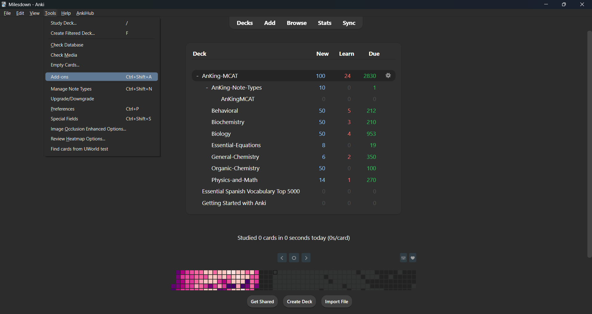Viewport: 592px width, 314px height.
Task: Click the Anki app icon in title bar
Action: 4,4
